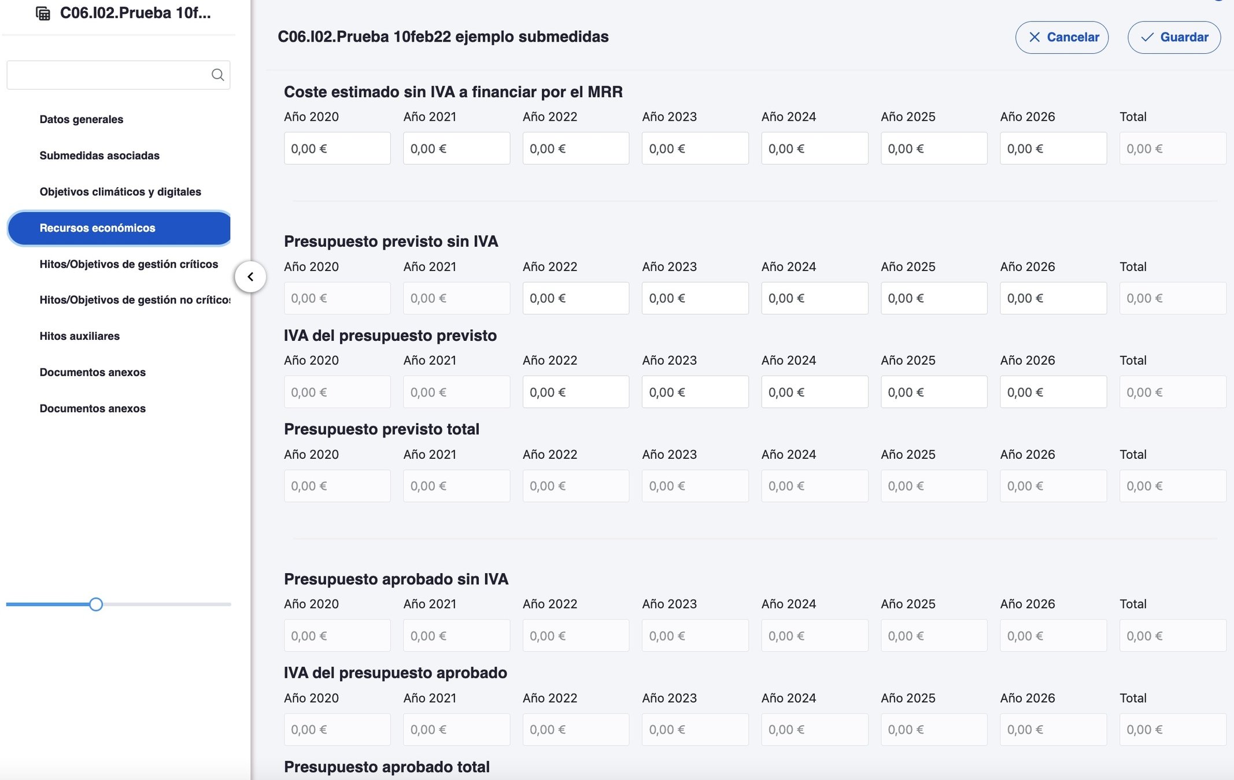Open Objetivos climáticos y digitales
The image size is (1234, 780).
click(120, 192)
